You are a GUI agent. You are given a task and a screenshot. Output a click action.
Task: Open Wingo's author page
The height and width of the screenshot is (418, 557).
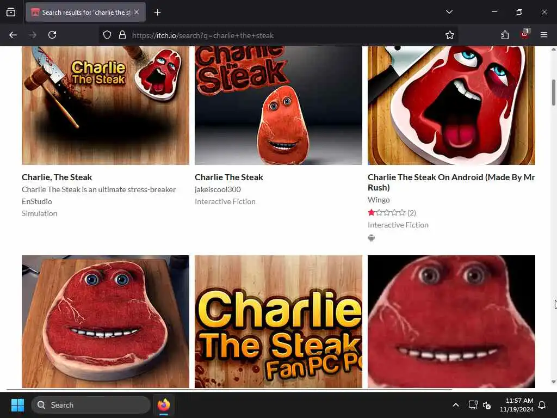click(x=379, y=200)
